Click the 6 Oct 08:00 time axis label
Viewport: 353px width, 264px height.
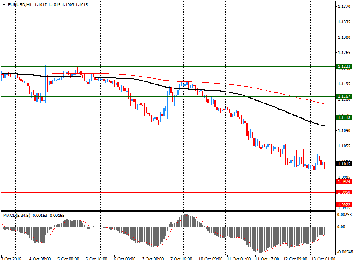124,259
